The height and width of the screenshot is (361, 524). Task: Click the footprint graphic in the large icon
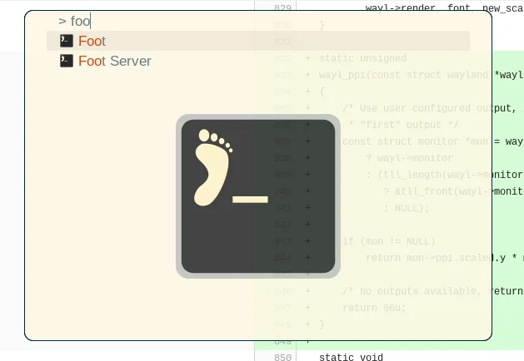pyautogui.click(x=213, y=167)
